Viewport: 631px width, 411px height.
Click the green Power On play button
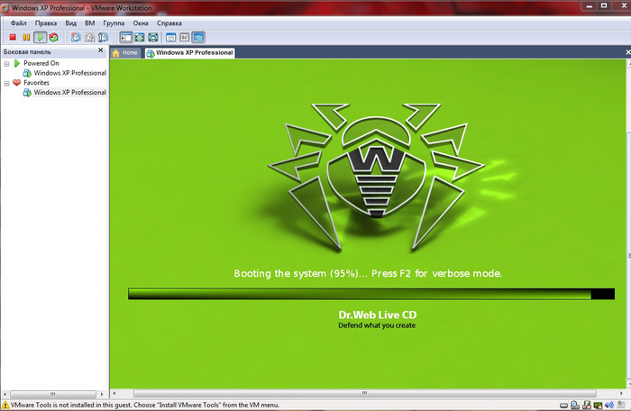click(41, 38)
